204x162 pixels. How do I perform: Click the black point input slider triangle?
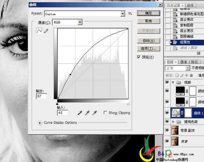[57, 104]
